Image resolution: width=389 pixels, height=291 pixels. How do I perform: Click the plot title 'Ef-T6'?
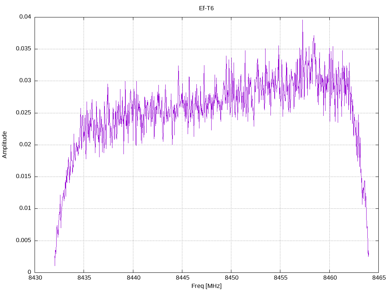[x=206, y=8]
